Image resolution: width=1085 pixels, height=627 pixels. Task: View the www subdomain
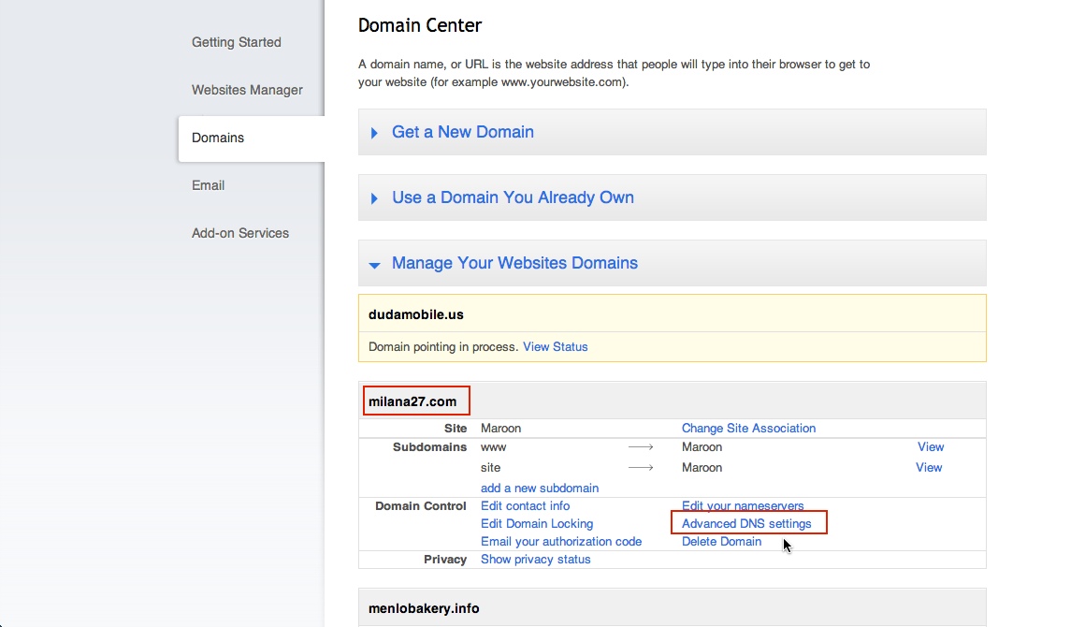click(x=931, y=447)
